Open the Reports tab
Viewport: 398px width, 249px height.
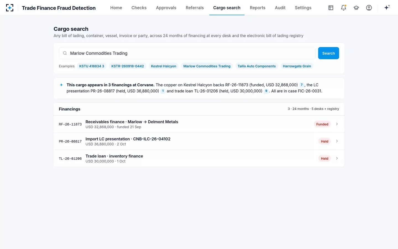coord(258,8)
